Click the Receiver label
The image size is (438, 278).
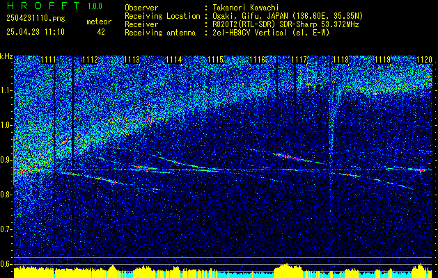pos(141,24)
